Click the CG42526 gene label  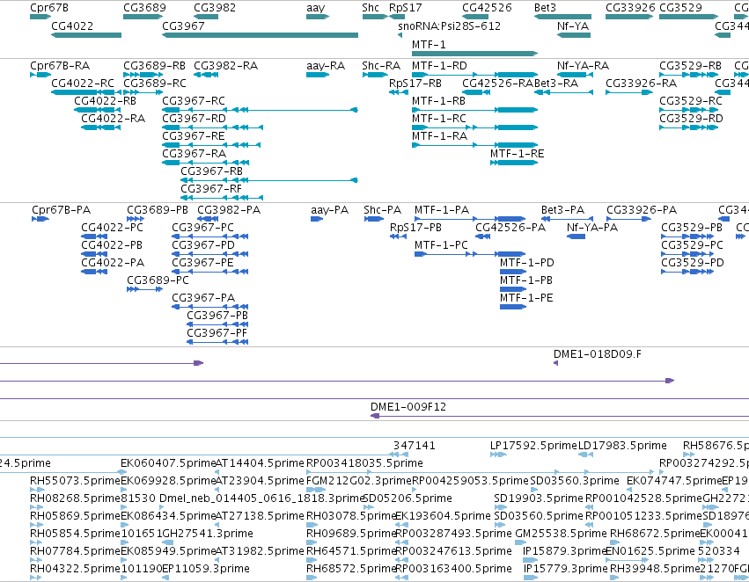pos(487,8)
